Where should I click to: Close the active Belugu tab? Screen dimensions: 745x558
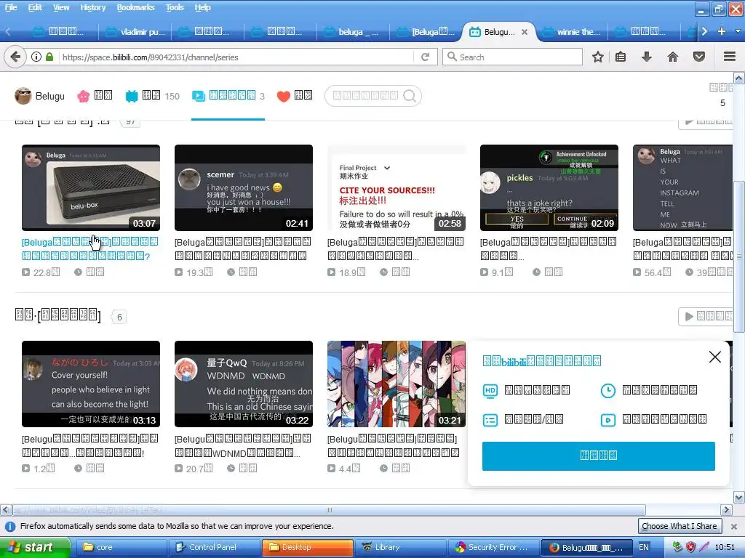click(525, 32)
